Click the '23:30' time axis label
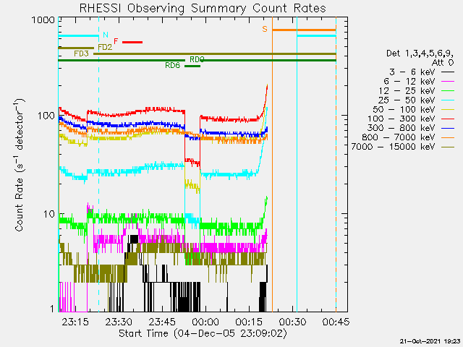Image resolution: width=463 pixels, height=347 pixels. tap(119, 322)
